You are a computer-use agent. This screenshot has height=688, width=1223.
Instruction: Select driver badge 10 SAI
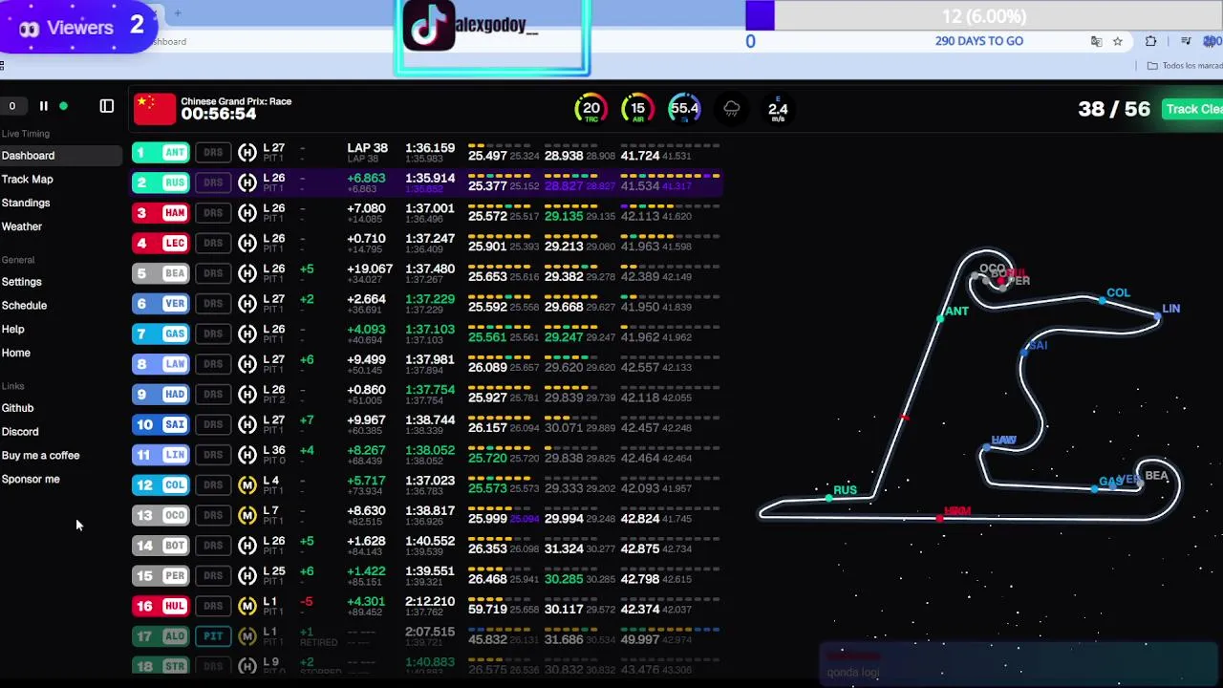[161, 424]
